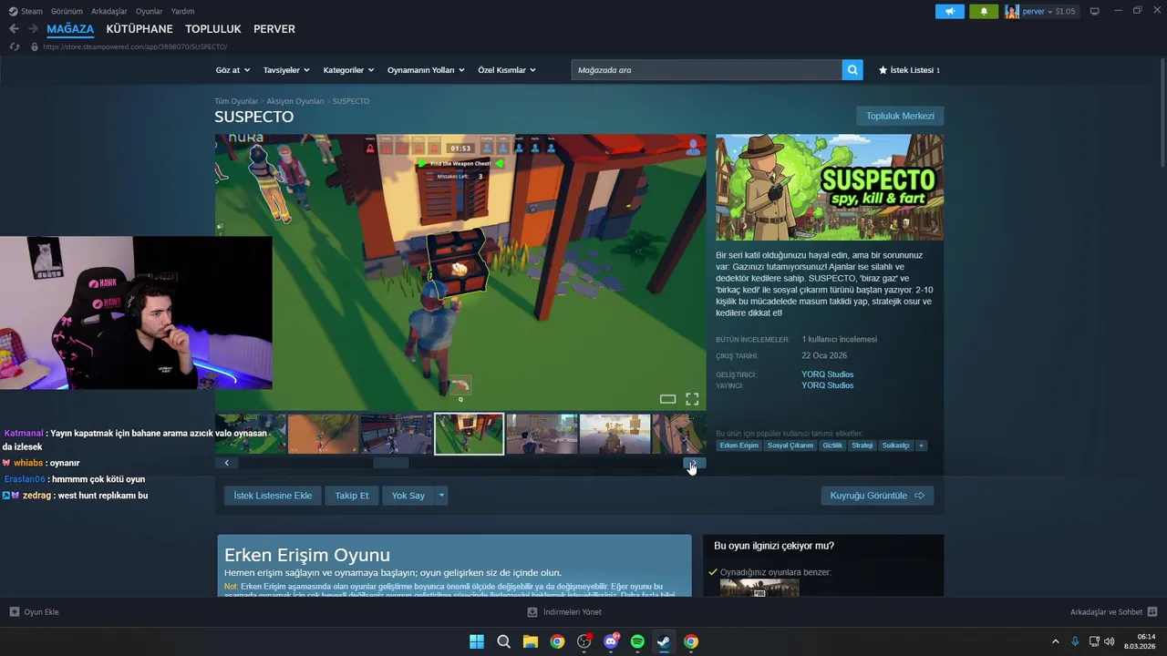Switch to the MAĞAZA tab

click(x=70, y=29)
